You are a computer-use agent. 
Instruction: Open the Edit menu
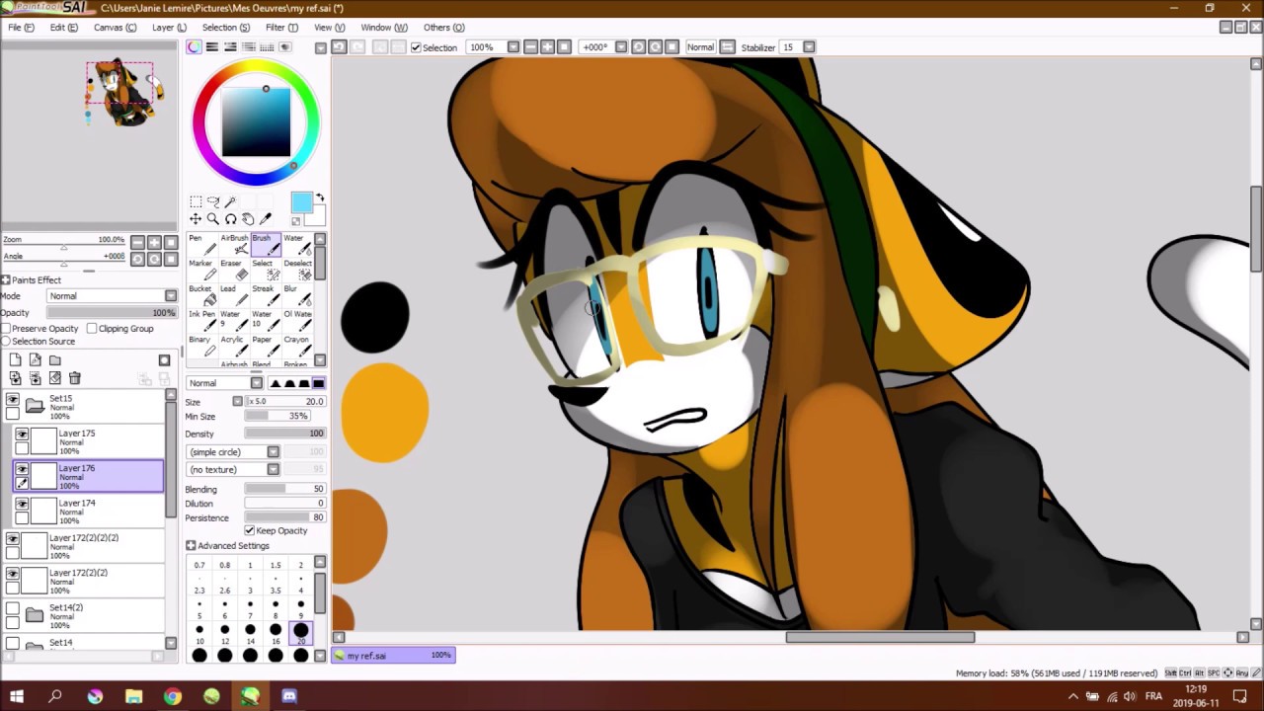point(64,28)
